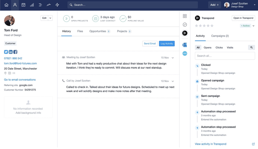Open the Opportunities tab

click(x=100, y=31)
